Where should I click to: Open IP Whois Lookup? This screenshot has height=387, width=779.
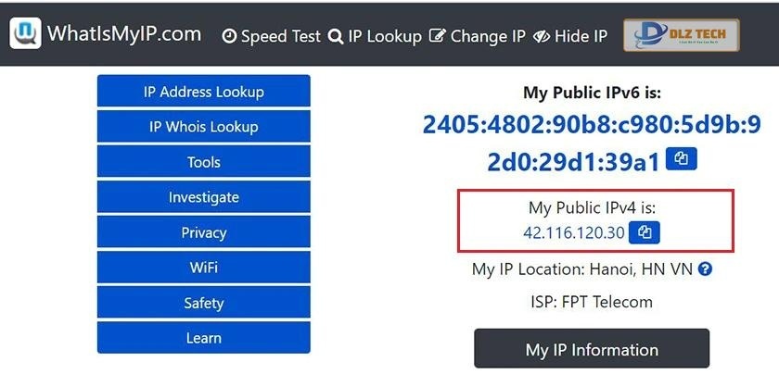(x=203, y=127)
